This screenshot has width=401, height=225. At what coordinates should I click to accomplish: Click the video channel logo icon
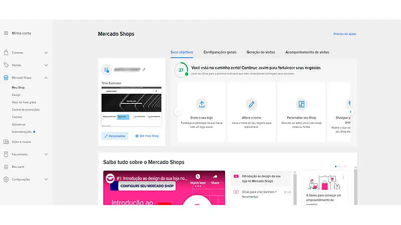point(110,178)
